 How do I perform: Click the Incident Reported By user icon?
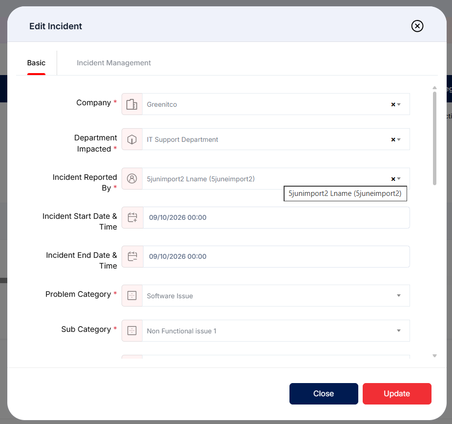point(132,179)
